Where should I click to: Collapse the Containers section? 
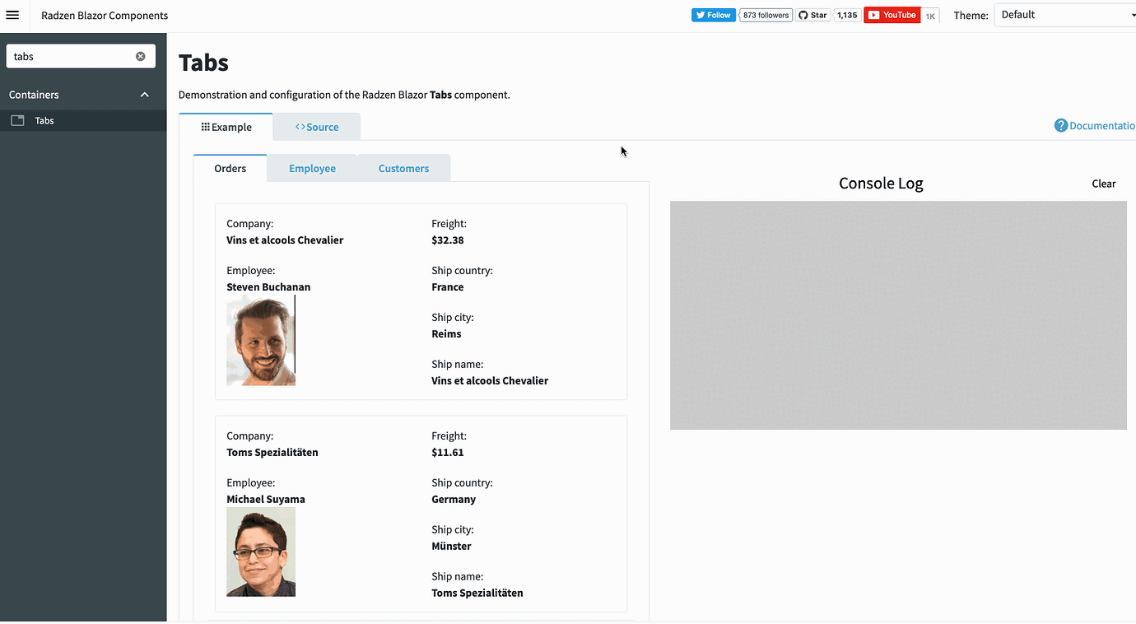[x=144, y=94]
